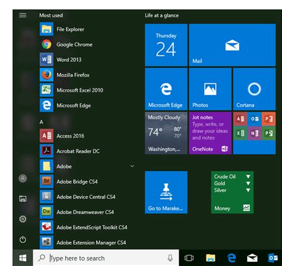Open the Photos tile
The width and height of the screenshot is (282, 266).
pos(210,89)
